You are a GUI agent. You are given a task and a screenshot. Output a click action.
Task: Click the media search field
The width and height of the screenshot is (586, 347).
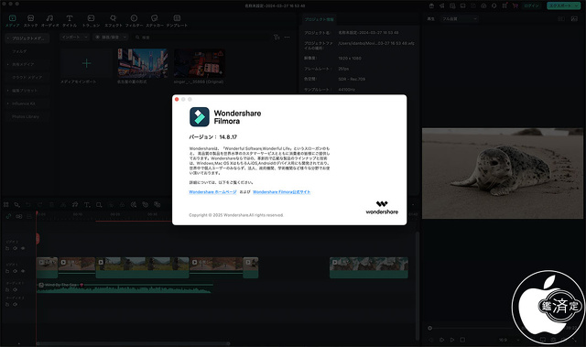(x=201, y=38)
